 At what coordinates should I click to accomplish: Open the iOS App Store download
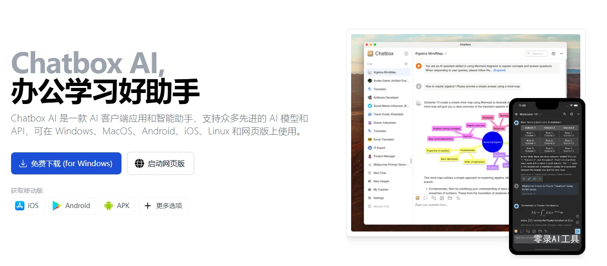click(x=28, y=206)
